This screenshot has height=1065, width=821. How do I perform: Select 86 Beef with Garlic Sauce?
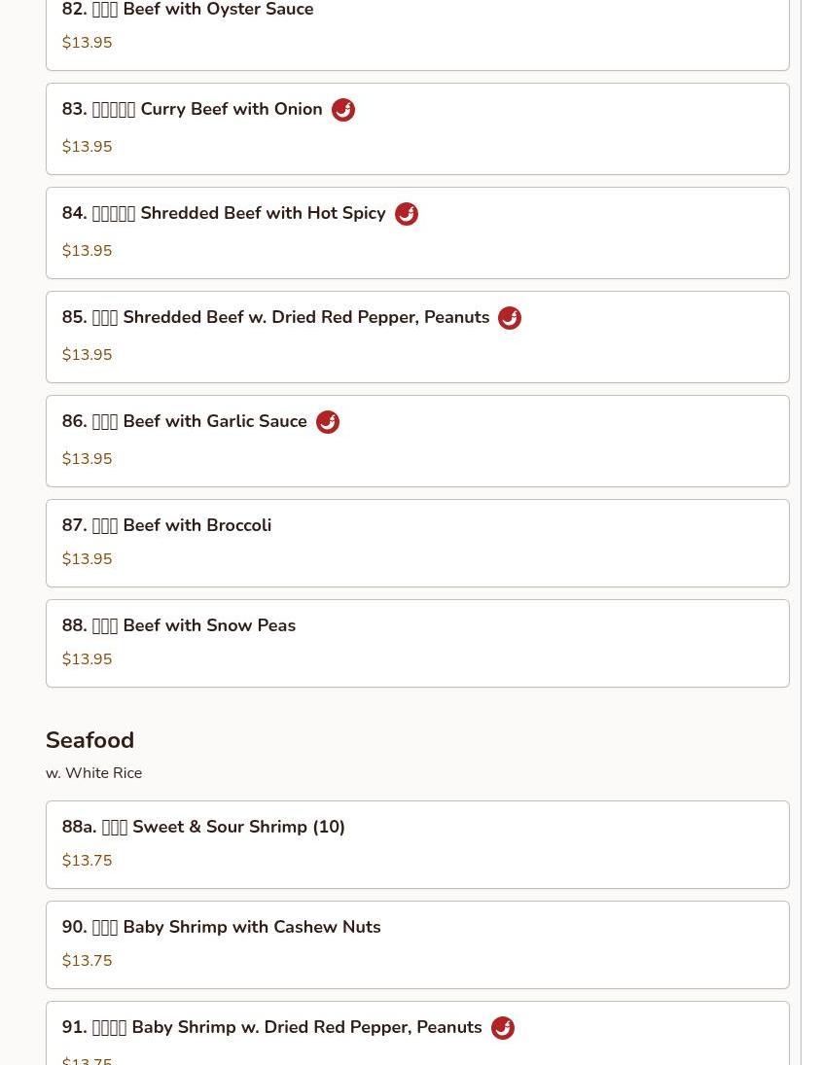[417, 441]
